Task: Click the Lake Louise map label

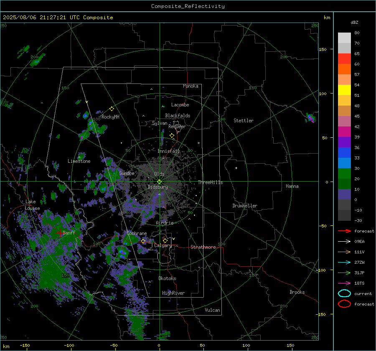Action: (32, 205)
